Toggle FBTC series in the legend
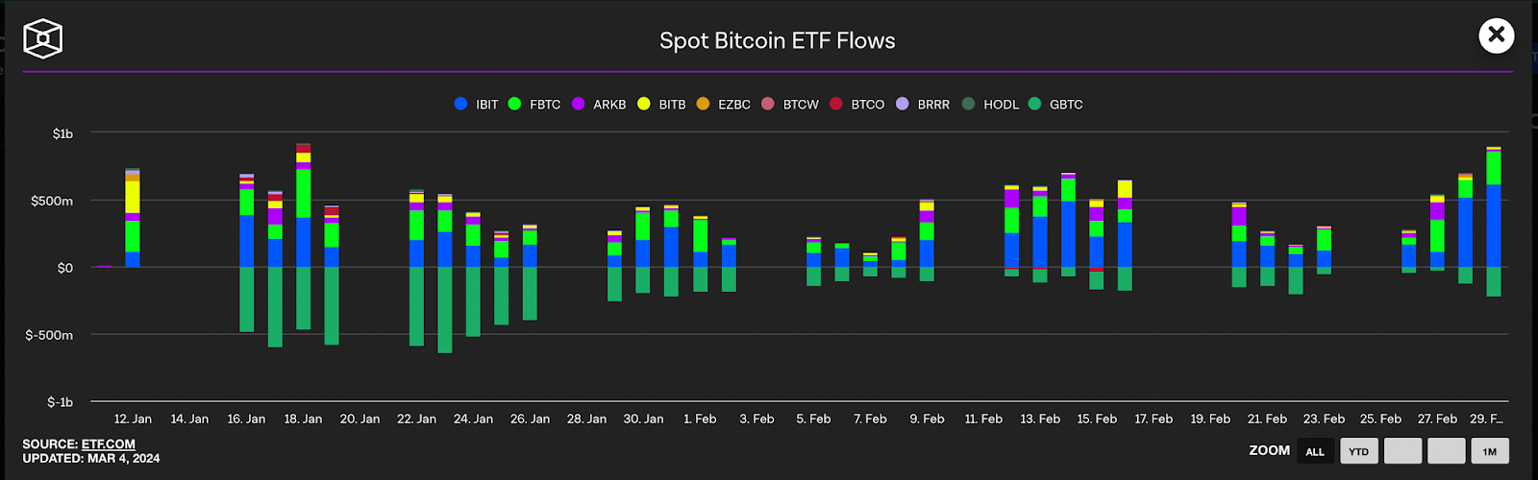The width and height of the screenshot is (1538, 480). pos(533,104)
